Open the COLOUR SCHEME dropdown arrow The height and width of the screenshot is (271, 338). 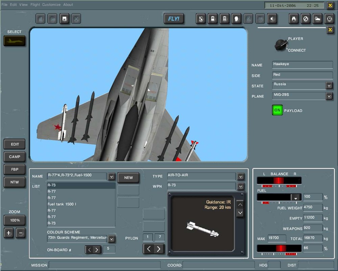[111, 239]
